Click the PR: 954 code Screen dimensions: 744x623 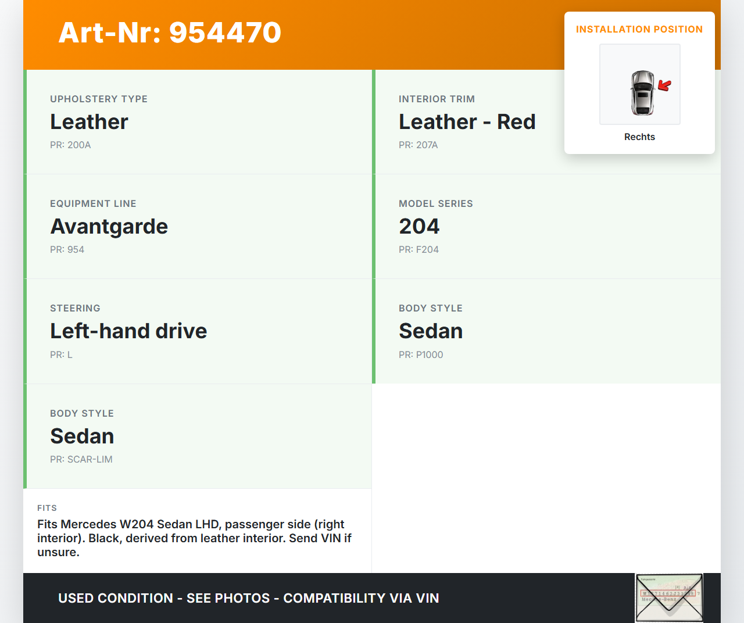click(x=67, y=249)
